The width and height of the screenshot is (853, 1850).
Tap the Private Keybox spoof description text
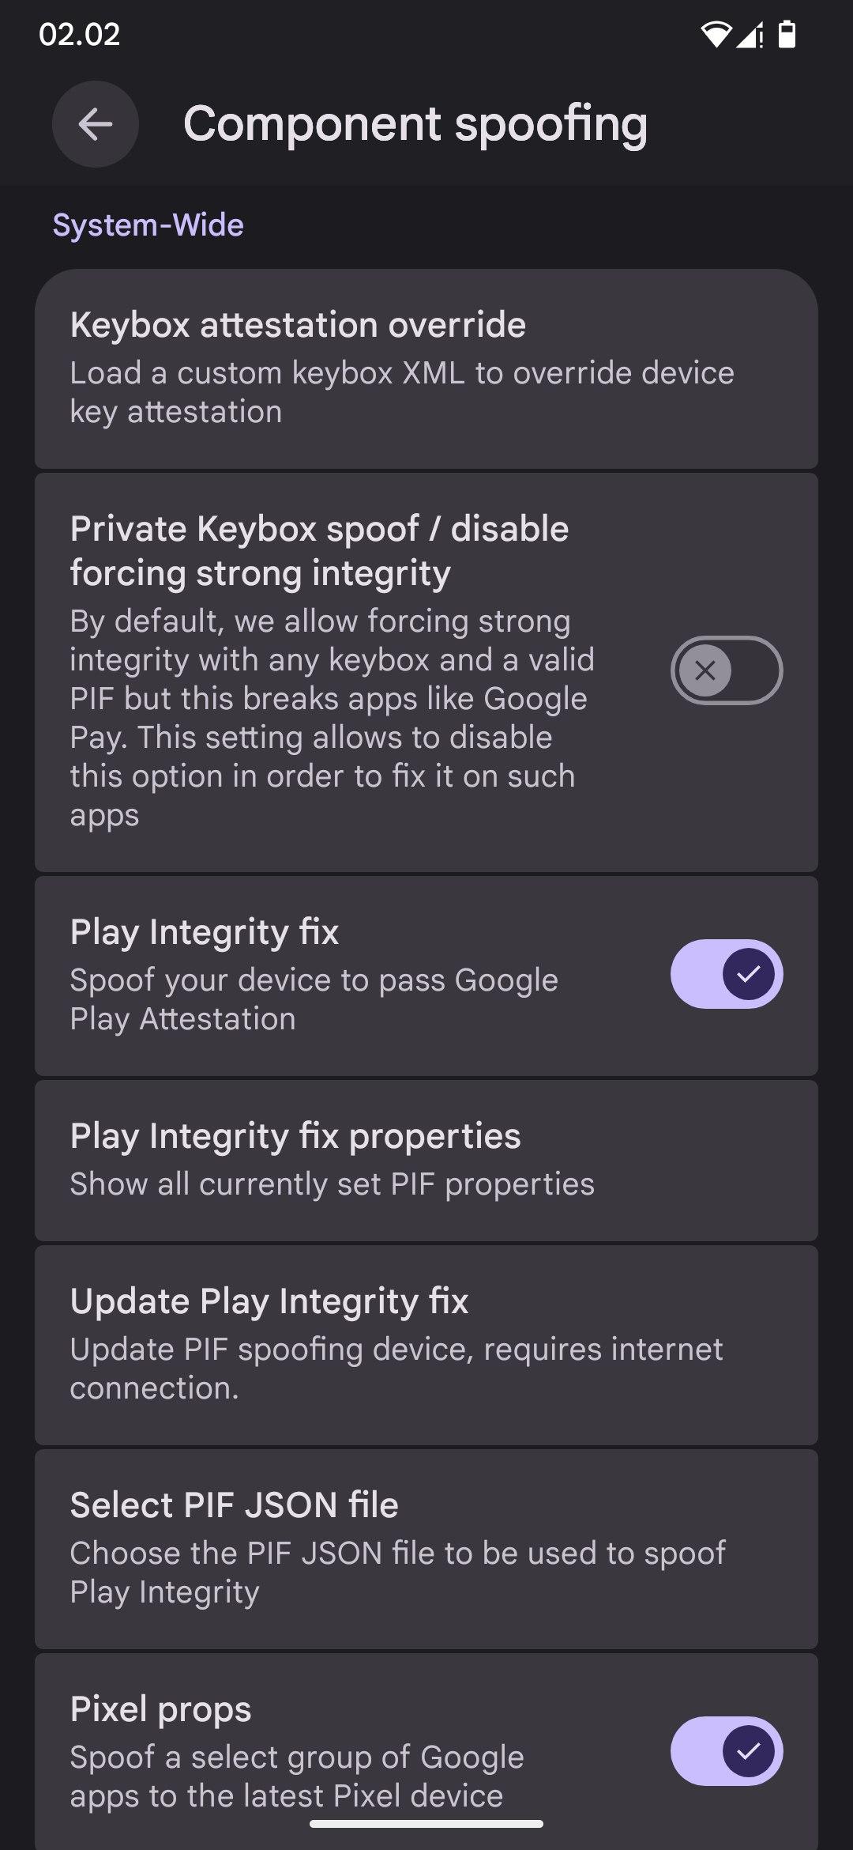coord(332,718)
